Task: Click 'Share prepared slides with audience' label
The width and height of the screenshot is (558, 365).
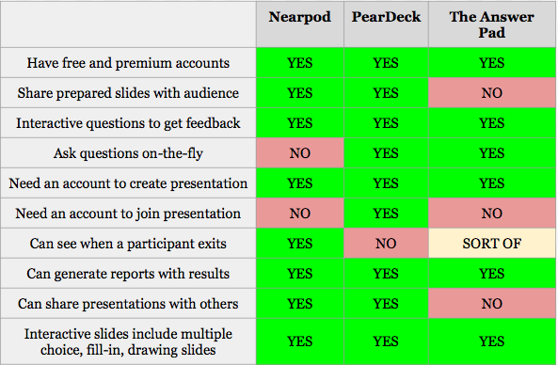Action: coord(128,93)
